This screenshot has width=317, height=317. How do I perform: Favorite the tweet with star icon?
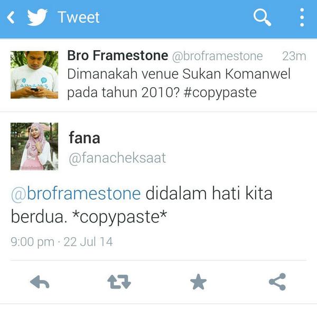pyautogui.click(x=198, y=282)
